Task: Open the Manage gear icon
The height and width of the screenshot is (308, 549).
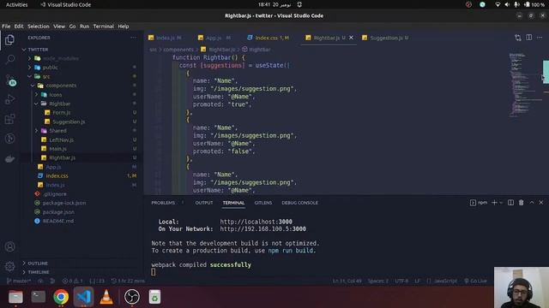Action: pos(9,266)
